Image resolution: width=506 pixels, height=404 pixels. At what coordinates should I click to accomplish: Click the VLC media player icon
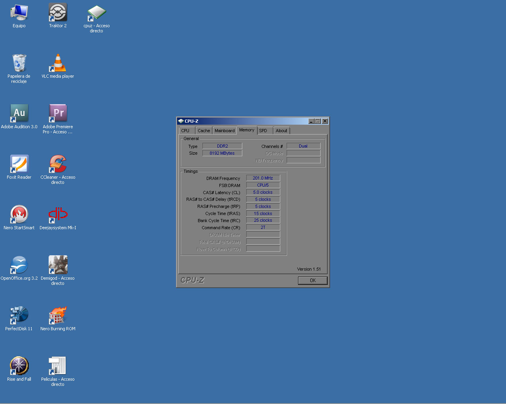58,64
